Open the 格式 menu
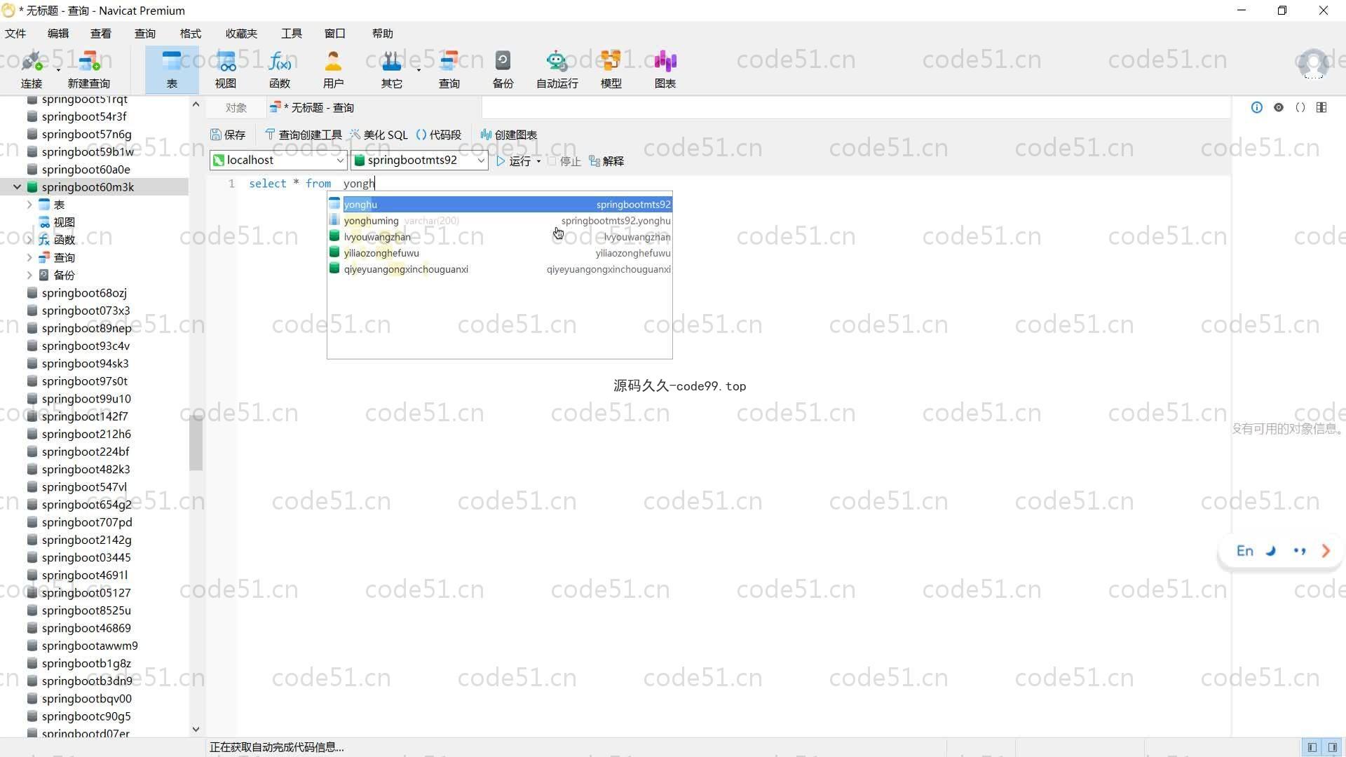Screen dimensions: 1346x757 [191, 34]
